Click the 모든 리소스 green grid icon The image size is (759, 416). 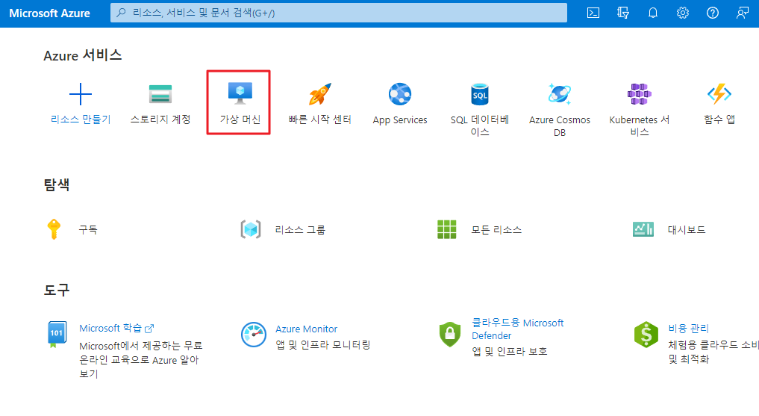(447, 229)
